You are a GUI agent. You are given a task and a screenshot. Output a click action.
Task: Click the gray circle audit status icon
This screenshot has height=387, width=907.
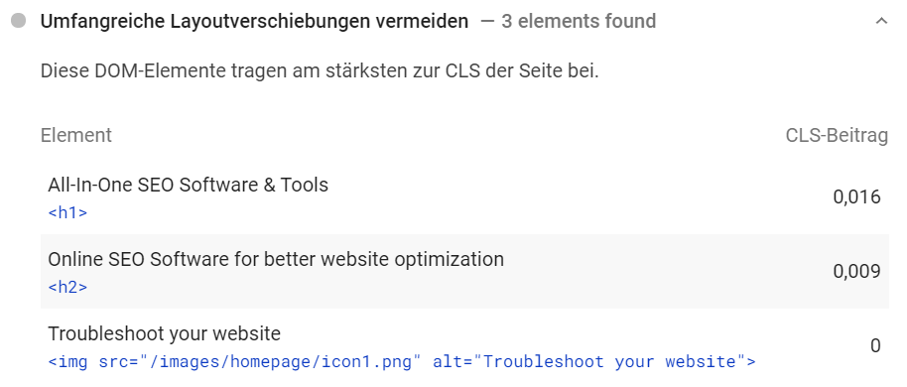coord(19,22)
